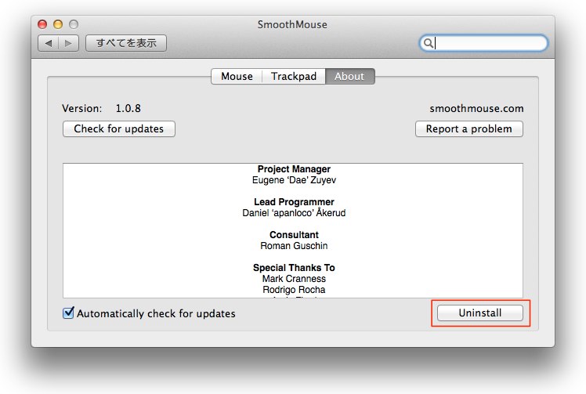The width and height of the screenshot is (586, 394).
Task: Open the smoothmouse.com link
Action: pos(476,108)
